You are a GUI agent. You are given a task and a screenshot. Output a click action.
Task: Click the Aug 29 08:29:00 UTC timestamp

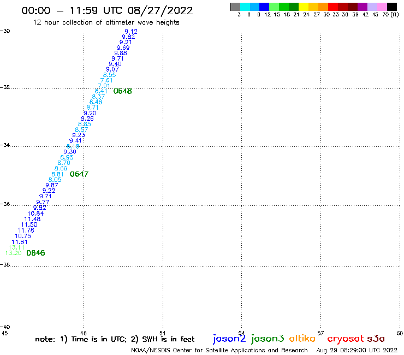coord(357,350)
